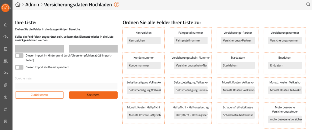The width and height of the screenshot is (312, 130).
Task: Click the Speichern als input field
Action: 66,86
